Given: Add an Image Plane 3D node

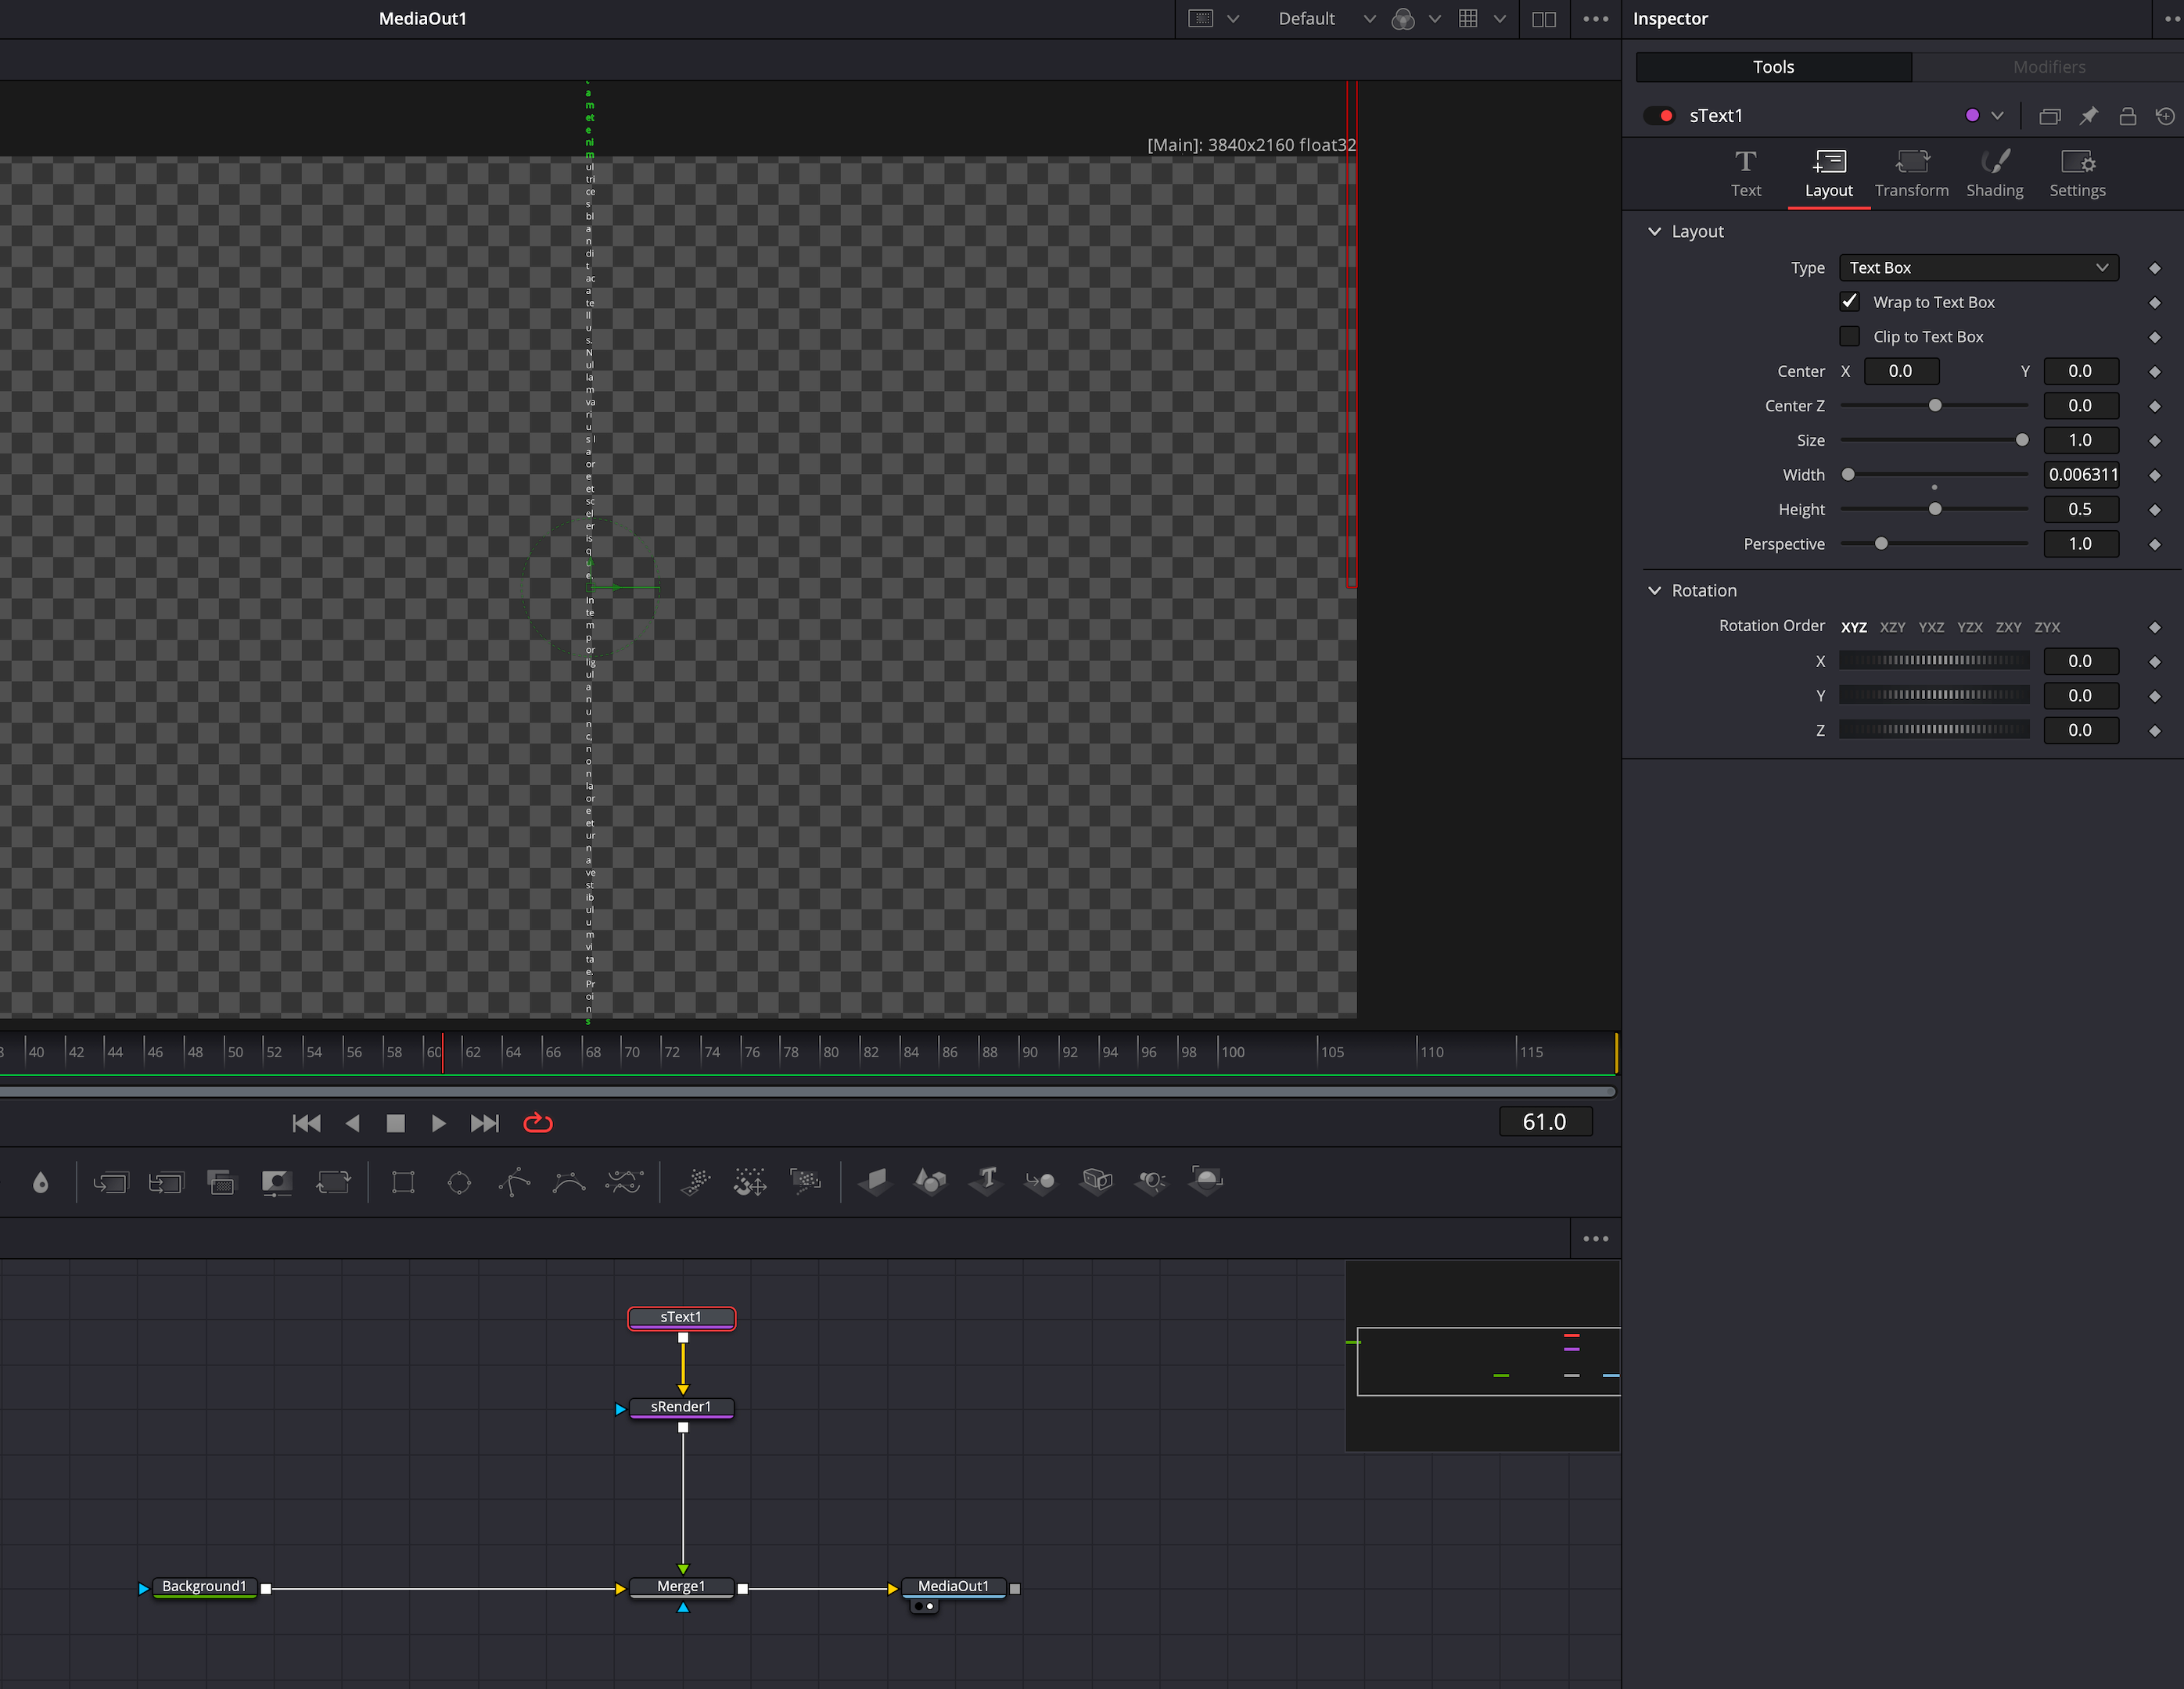Looking at the screenshot, I should (x=875, y=1182).
